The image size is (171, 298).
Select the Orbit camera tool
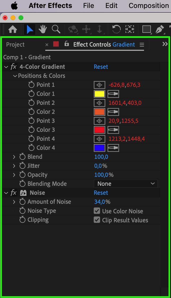(x=73, y=30)
